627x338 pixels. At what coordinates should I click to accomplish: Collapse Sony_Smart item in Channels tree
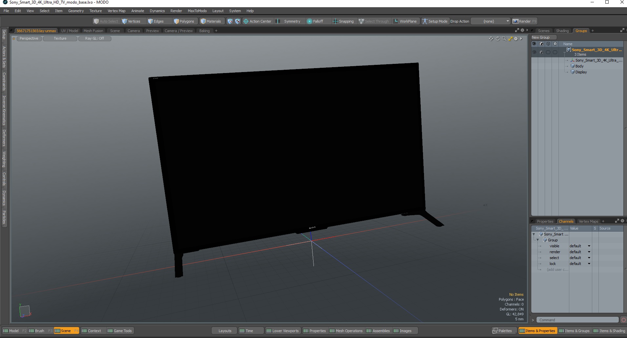pyautogui.click(x=534, y=234)
